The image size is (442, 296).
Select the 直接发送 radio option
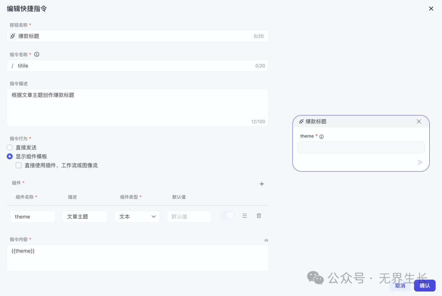coord(9,147)
